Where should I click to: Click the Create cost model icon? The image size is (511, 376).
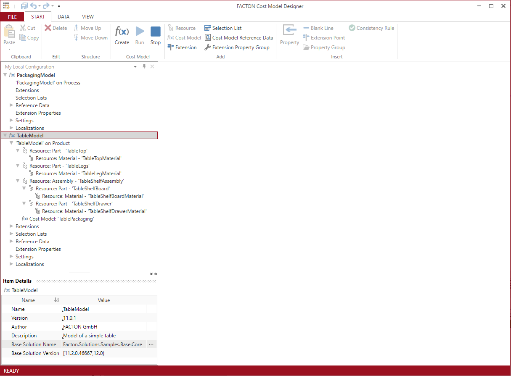(x=122, y=32)
